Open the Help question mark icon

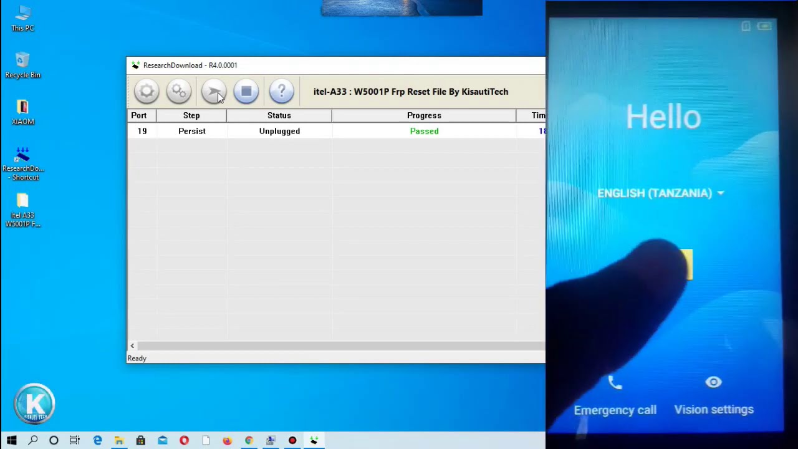[281, 92]
